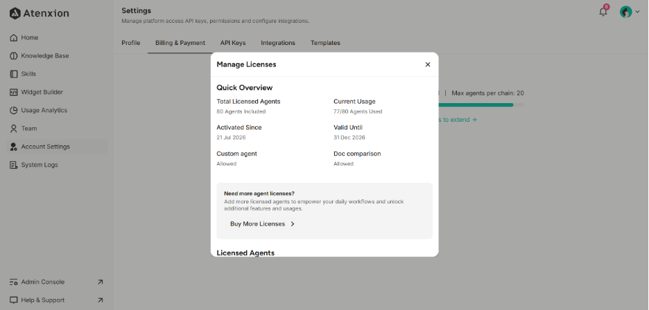The image size is (649, 310).
Task: Click the 'Max agents per chain: 20' text
Action: [x=487, y=93]
